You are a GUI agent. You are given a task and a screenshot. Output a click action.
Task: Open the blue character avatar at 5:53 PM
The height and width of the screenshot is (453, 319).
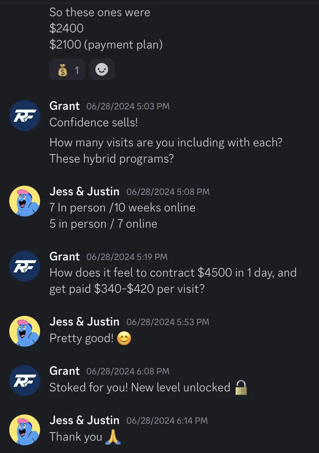click(25, 331)
